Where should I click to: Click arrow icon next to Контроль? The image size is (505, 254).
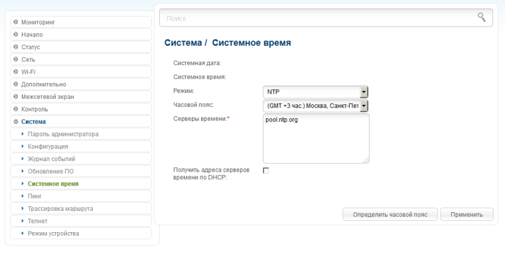(16, 109)
